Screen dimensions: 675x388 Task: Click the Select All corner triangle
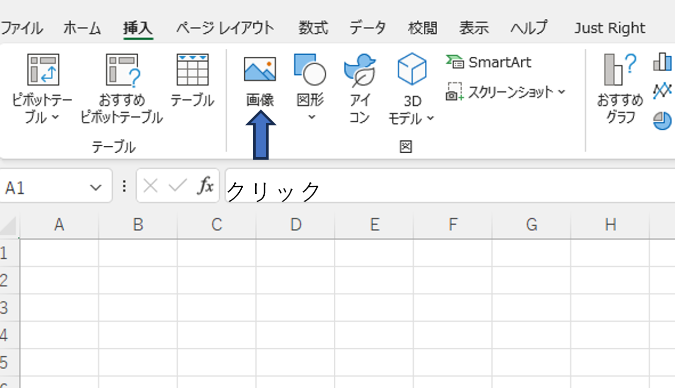point(9,226)
